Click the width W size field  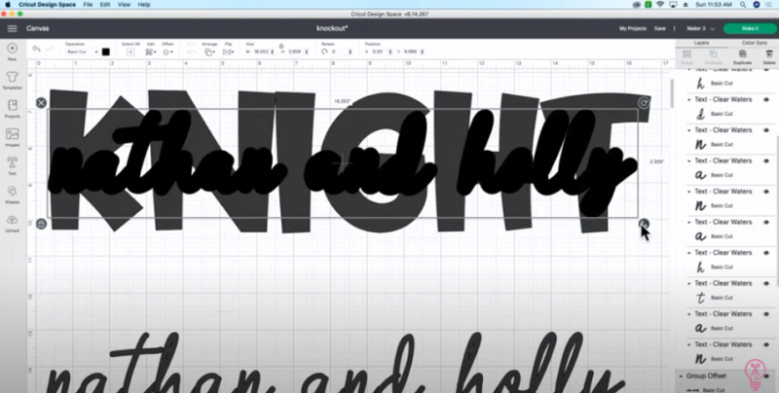(x=263, y=52)
